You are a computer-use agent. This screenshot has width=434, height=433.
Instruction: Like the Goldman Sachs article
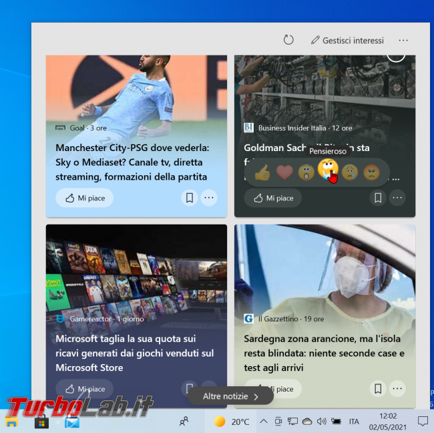pyautogui.click(x=273, y=198)
